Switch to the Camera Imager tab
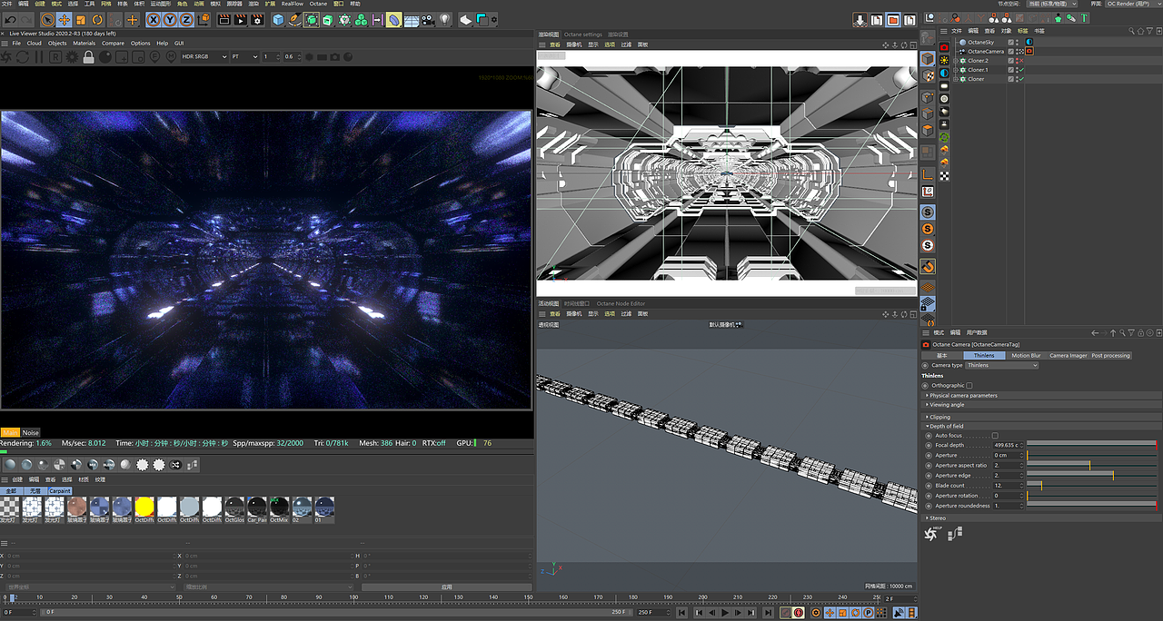 pos(1068,355)
